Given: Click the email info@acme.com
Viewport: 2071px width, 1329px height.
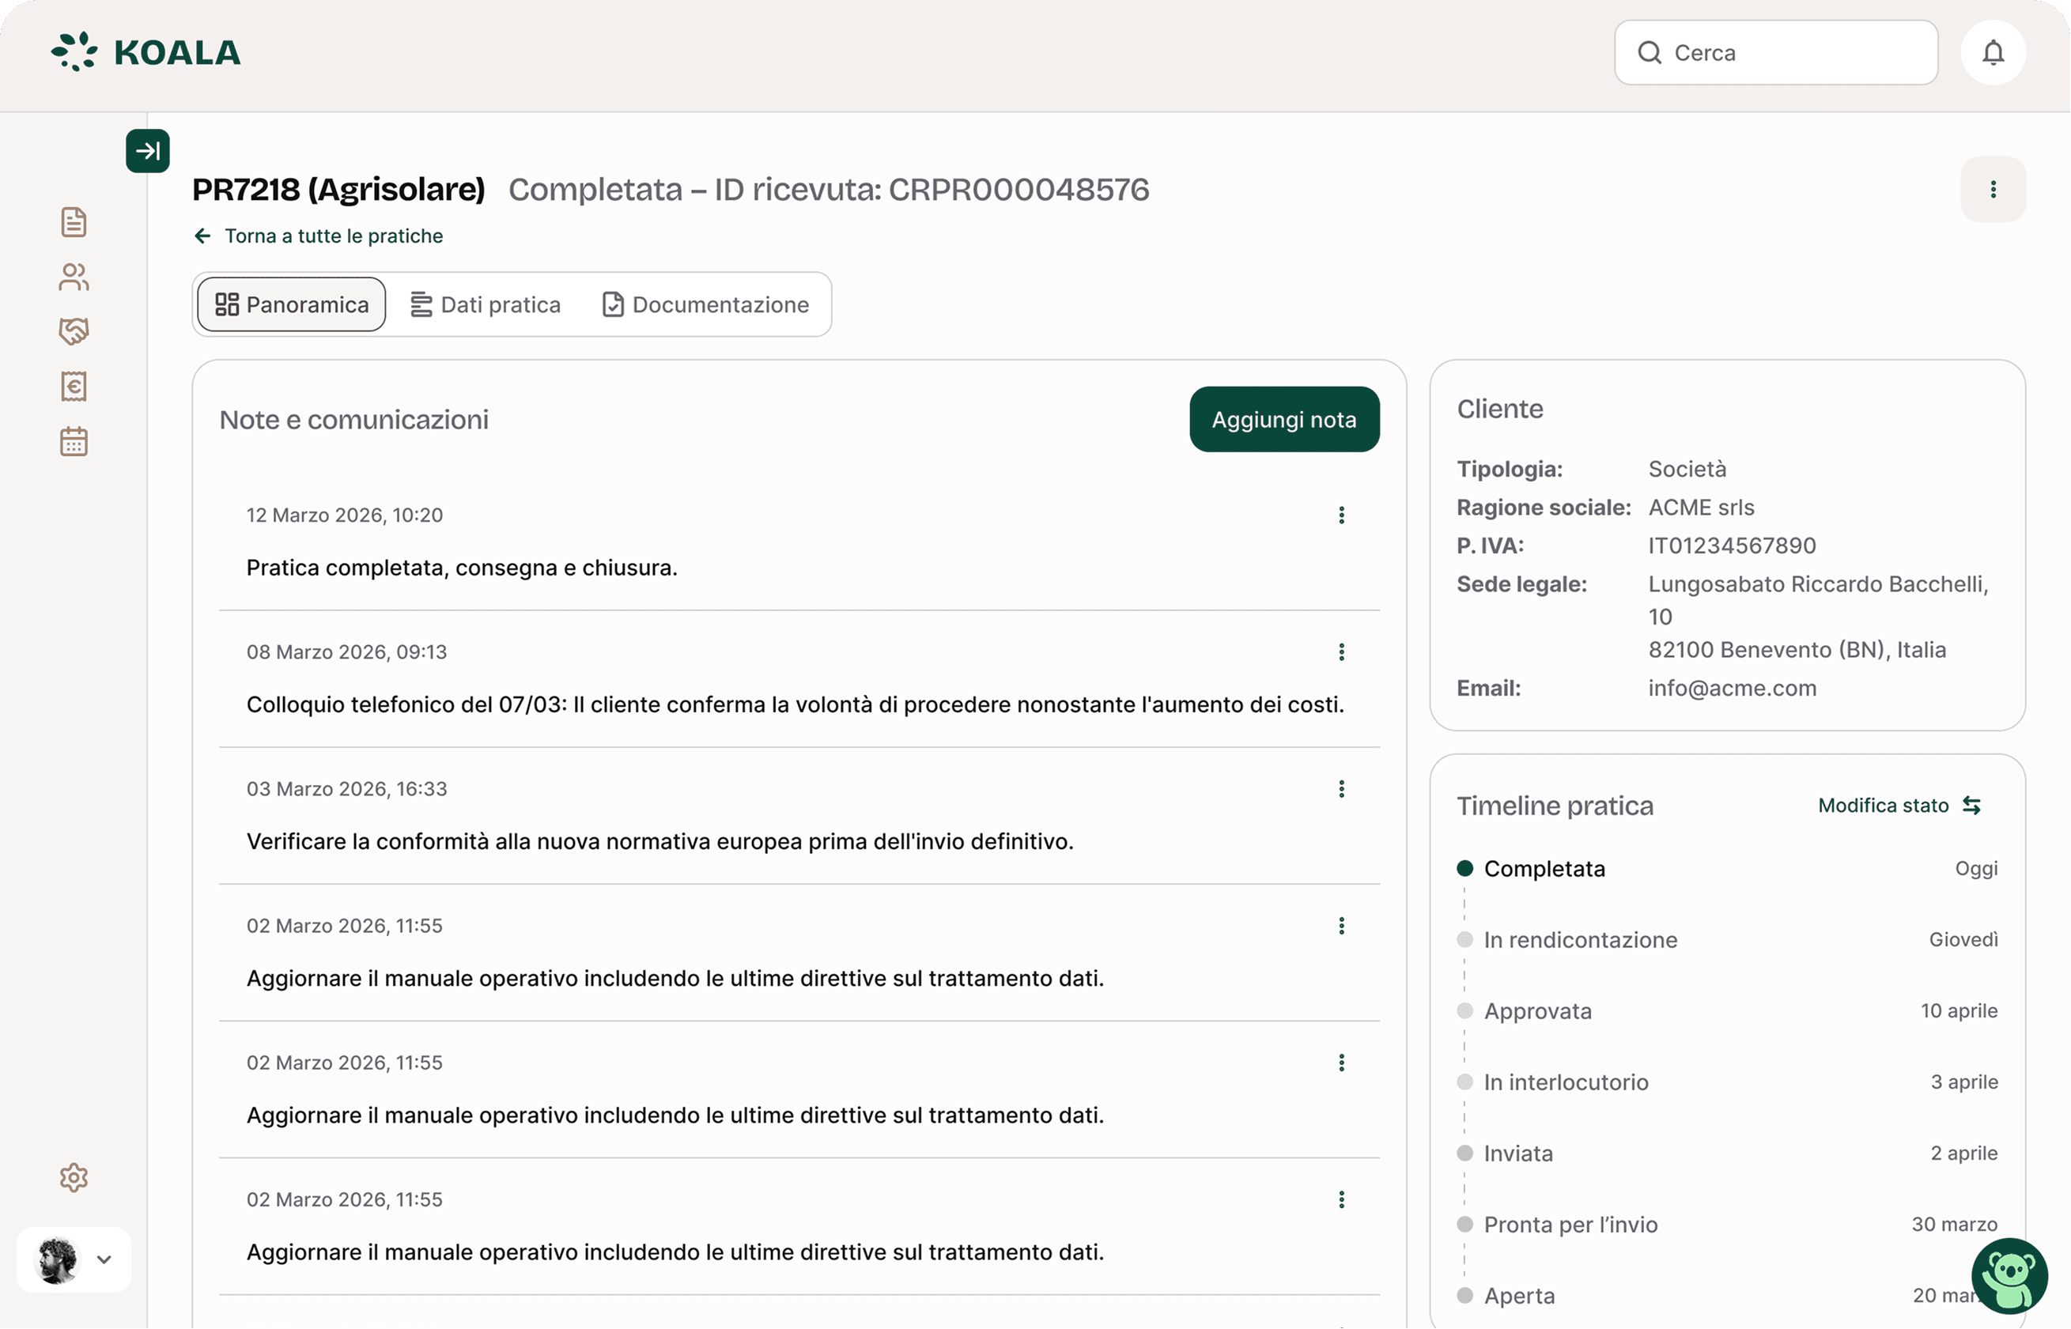Looking at the screenshot, I should tap(1733, 689).
